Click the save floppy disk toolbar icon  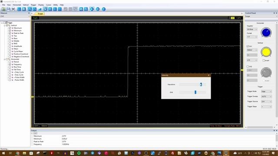[9, 9]
